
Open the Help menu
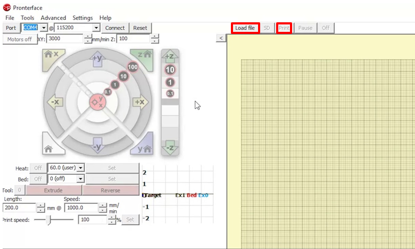pos(105,18)
